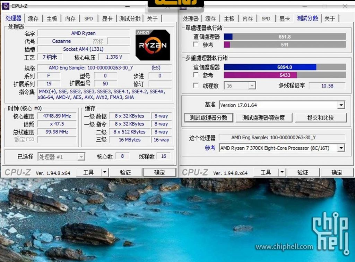Switch to 缓存 tab in left window

(x=33, y=19)
